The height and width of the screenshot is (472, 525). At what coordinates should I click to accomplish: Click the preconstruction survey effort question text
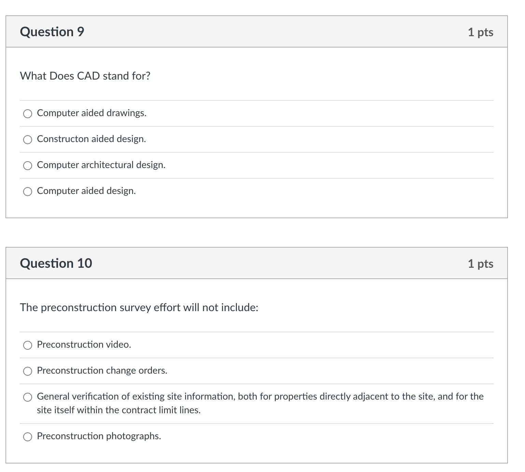click(139, 307)
